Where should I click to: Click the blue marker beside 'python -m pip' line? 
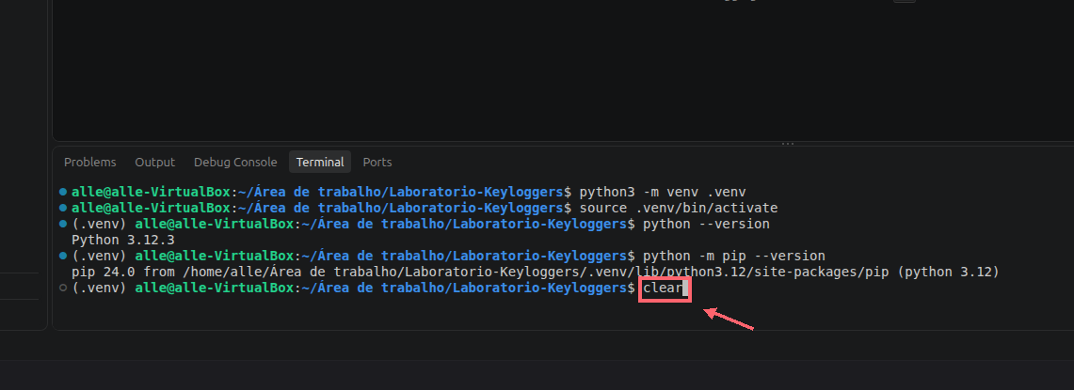pyautogui.click(x=63, y=256)
